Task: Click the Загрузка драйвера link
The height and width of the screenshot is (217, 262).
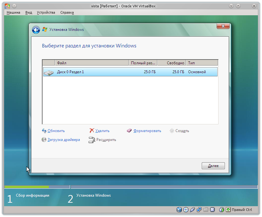Action: pos(63,140)
